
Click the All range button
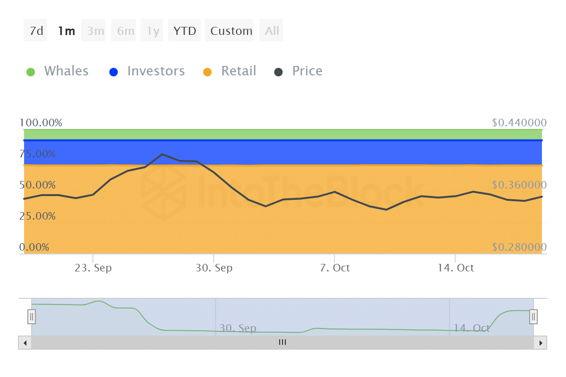coord(272,31)
